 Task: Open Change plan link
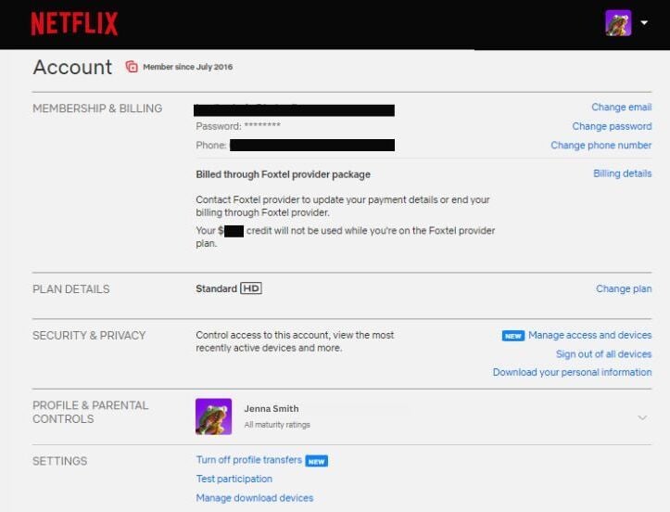(624, 288)
